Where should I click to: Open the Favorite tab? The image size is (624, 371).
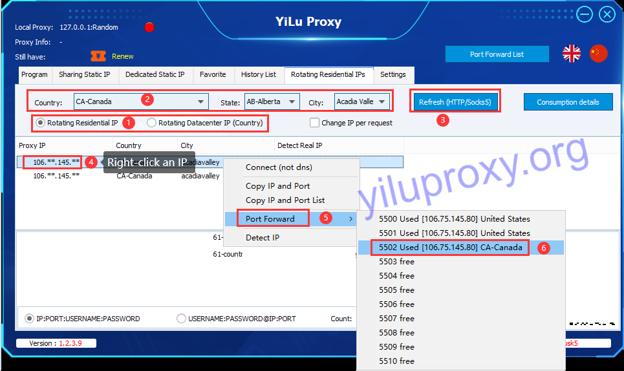point(213,75)
